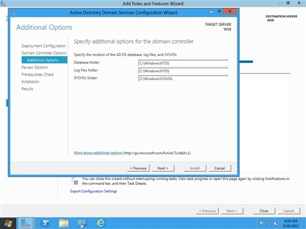Click Previous in the AD DS wizard
This screenshot has width=306, height=229.
(x=138, y=168)
